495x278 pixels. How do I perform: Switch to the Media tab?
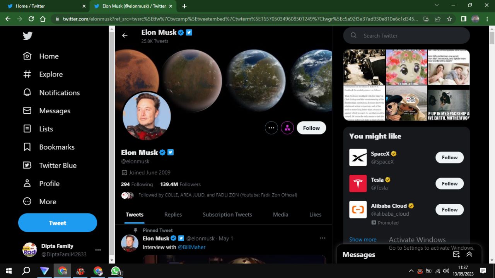tap(281, 215)
